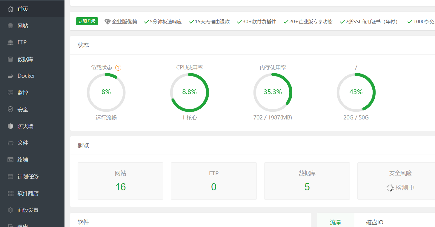
Task: Click the FTP sidebar icon
Action: point(10,43)
